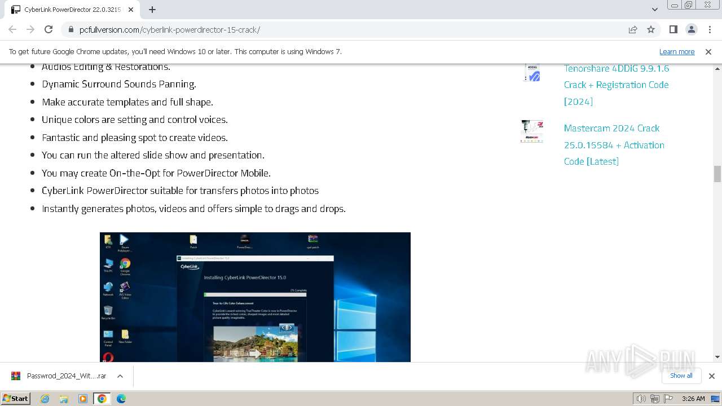Launch Internet Explorer from the taskbar
Image resolution: width=722 pixels, height=406 pixels.
coord(45,399)
